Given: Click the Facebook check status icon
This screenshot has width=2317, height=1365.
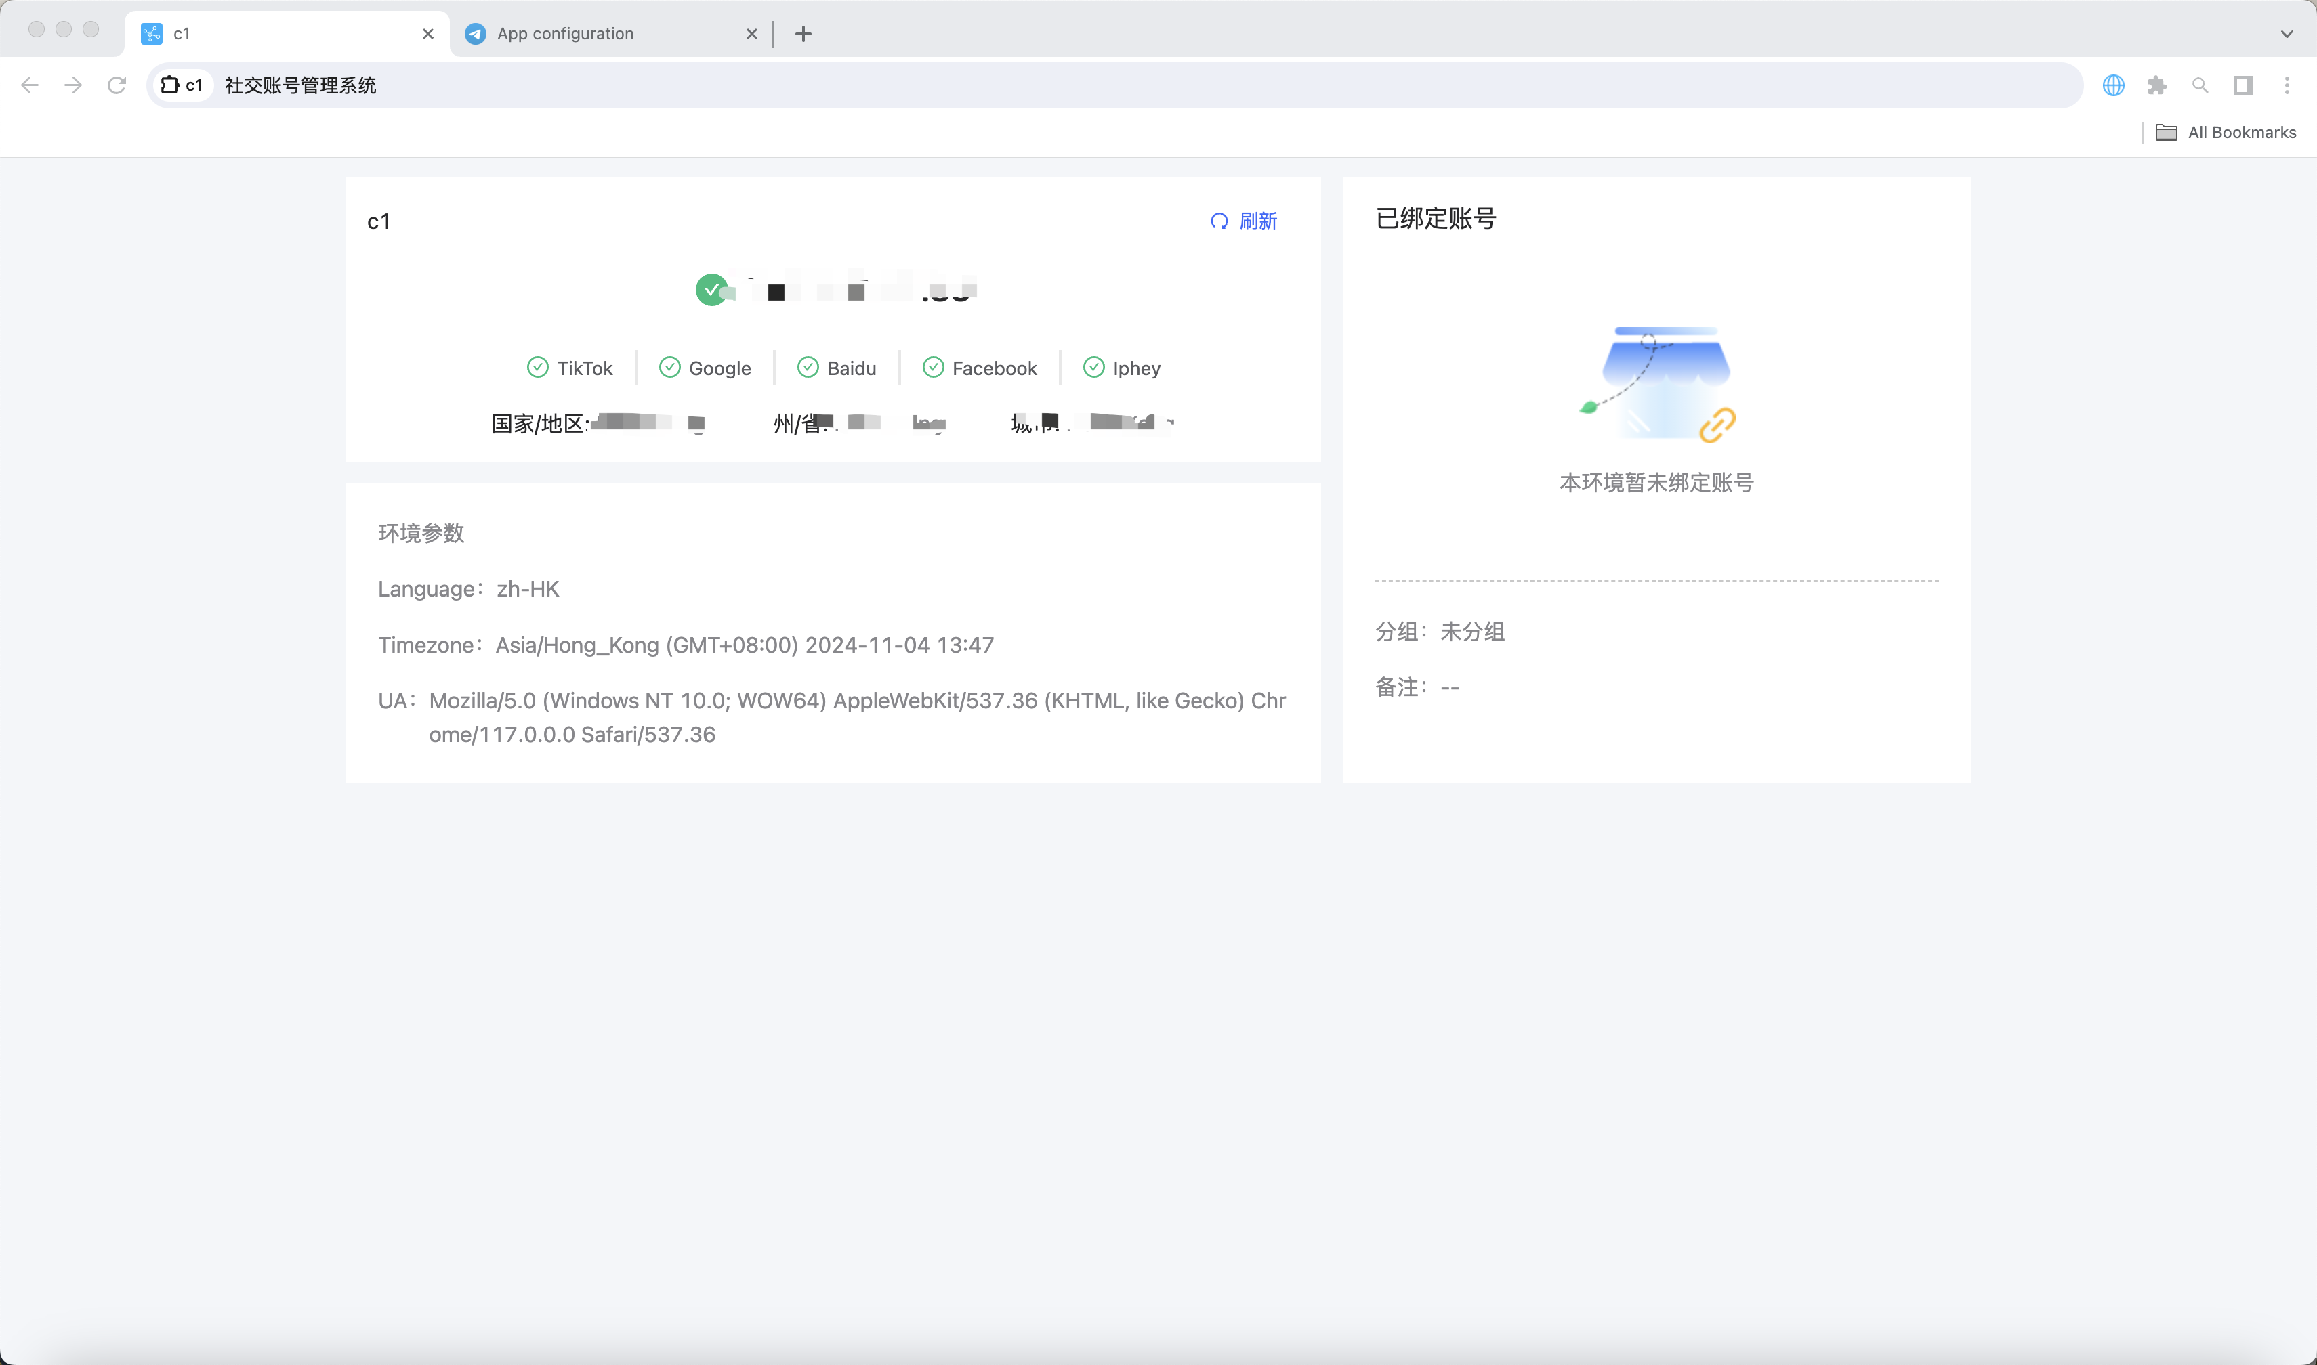Looking at the screenshot, I should [x=933, y=368].
